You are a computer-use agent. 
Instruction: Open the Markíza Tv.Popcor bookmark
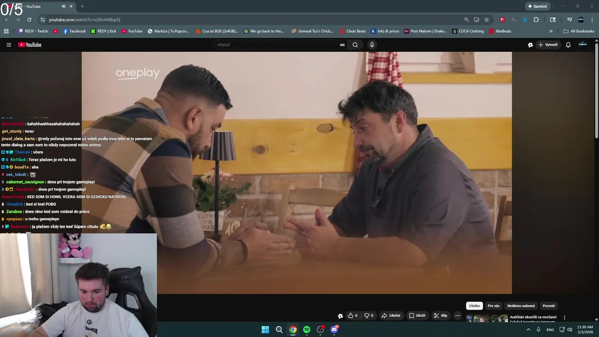(x=168, y=31)
